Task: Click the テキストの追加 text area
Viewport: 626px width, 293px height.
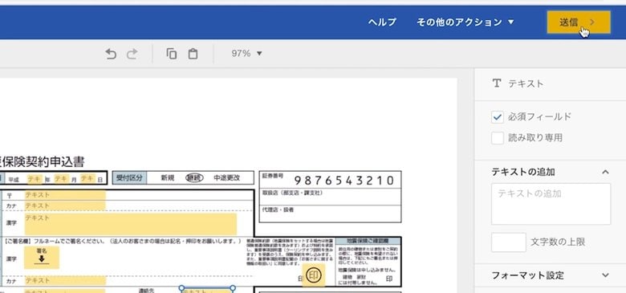Action: click(x=551, y=204)
